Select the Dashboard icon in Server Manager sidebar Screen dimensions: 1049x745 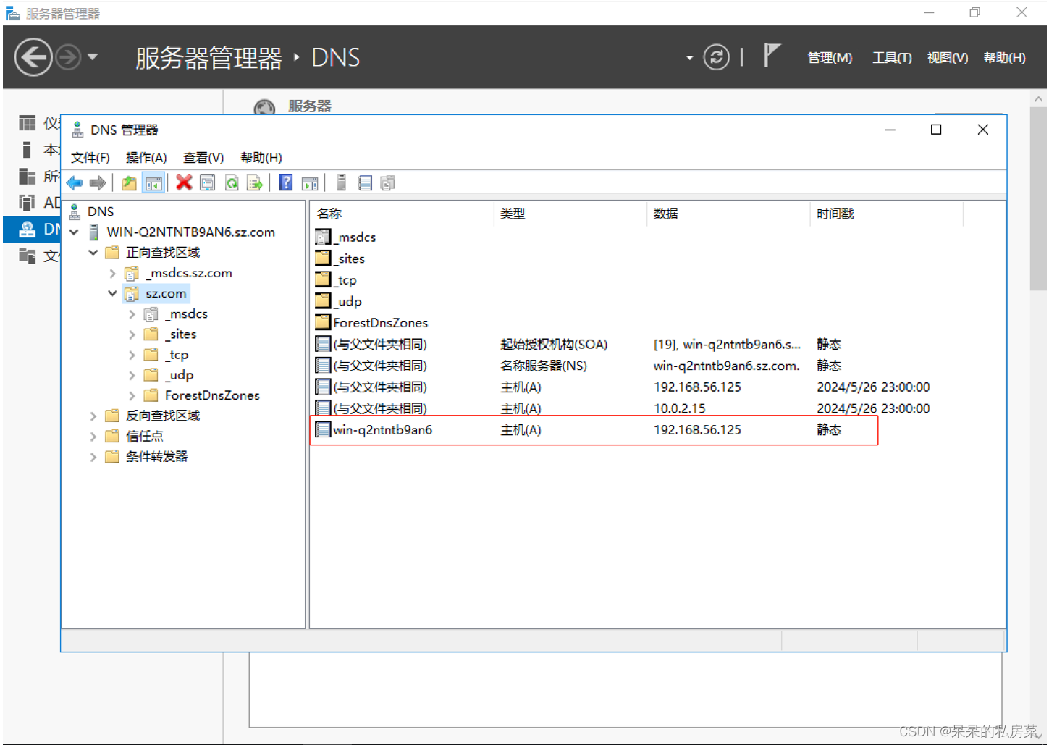coord(28,123)
